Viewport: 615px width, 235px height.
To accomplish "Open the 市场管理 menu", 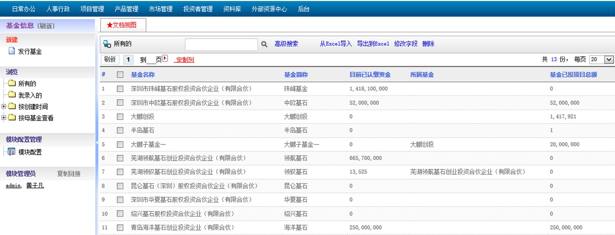I will [161, 9].
